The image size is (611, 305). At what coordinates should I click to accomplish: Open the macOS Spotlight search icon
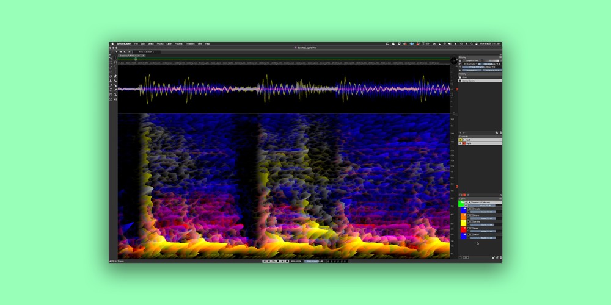point(472,43)
